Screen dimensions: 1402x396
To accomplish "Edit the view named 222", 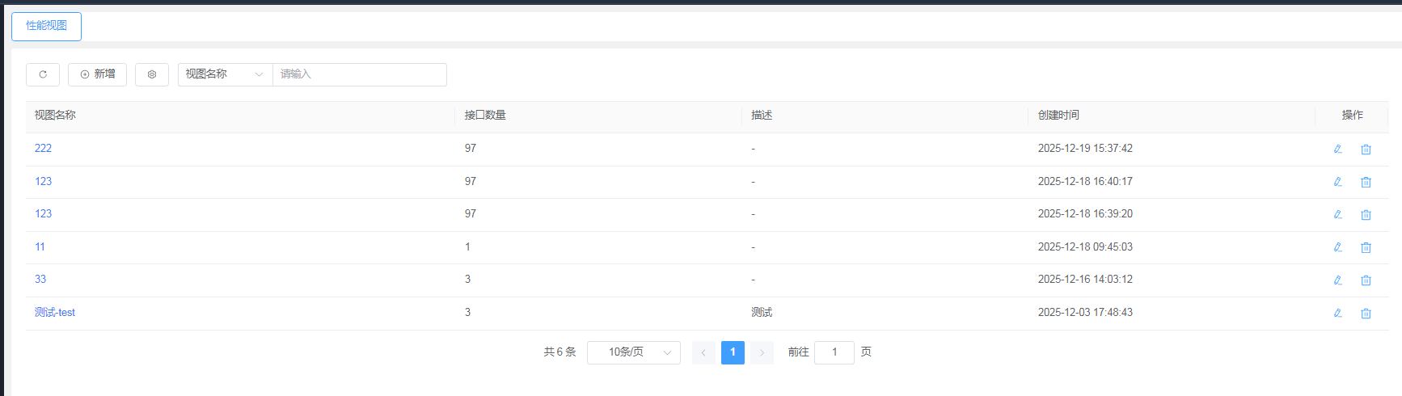I will click(x=1338, y=149).
